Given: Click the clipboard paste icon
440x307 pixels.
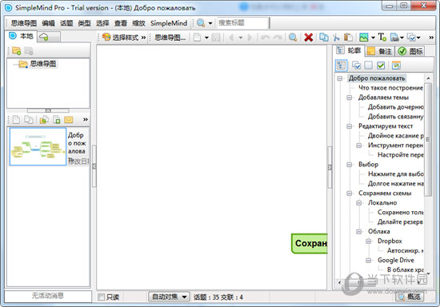Looking at the screenshot, I should [x=348, y=37].
